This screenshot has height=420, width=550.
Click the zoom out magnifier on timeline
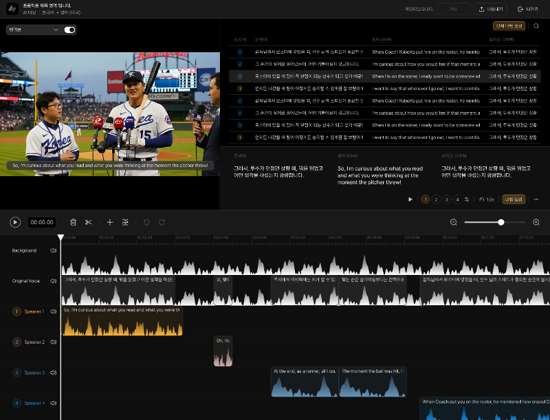(x=454, y=222)
